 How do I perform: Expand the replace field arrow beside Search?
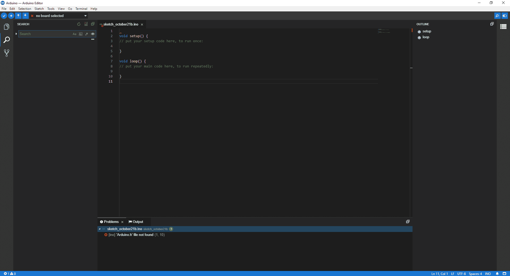[x=16, y=34]
